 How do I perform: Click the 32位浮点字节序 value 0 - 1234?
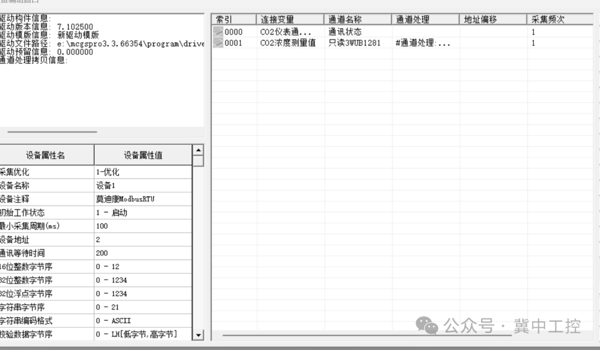[143, 294]
